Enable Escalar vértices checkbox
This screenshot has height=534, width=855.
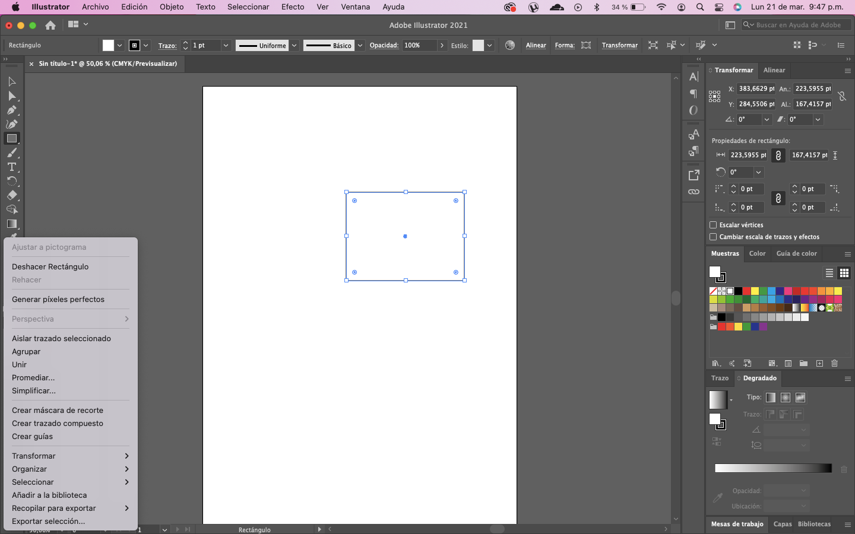pos(713,225)
